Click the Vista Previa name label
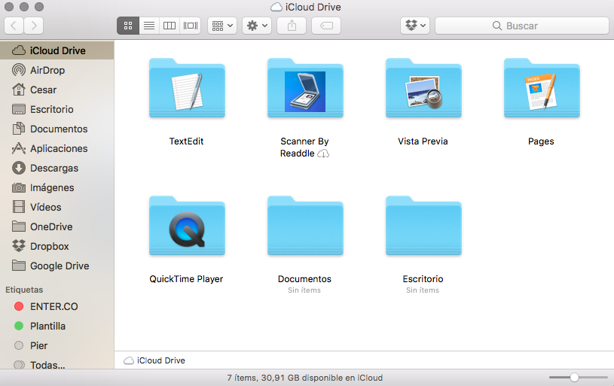Image resolution: width=614 pixels, height=386 pixels. click(423, 141)
